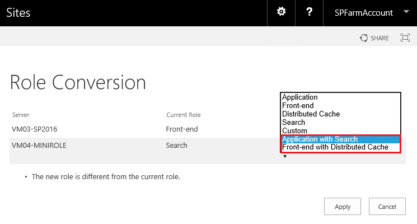This screenshot has width=417, height=224.
Task: Pick Custom role option
Action: coord(294,130)
